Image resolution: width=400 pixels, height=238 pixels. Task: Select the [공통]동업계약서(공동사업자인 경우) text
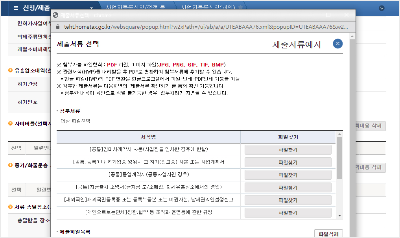[148, 175]
